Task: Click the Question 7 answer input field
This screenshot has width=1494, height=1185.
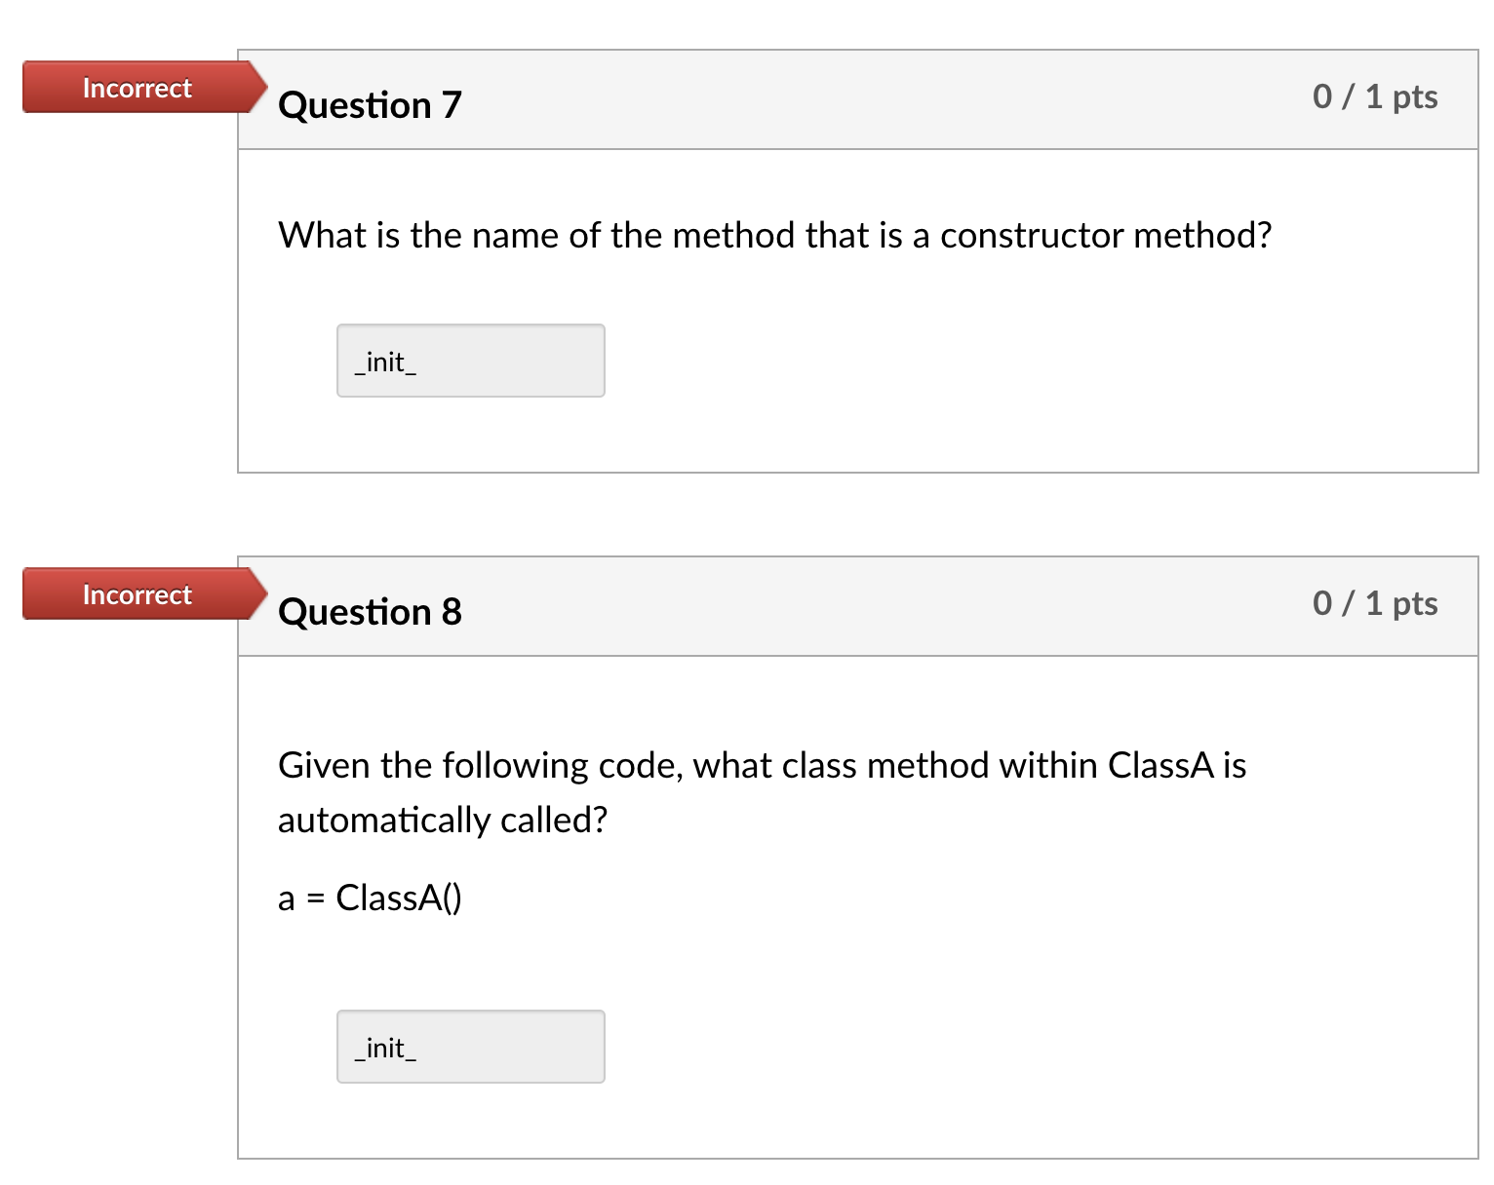Action: pos(471,361)
